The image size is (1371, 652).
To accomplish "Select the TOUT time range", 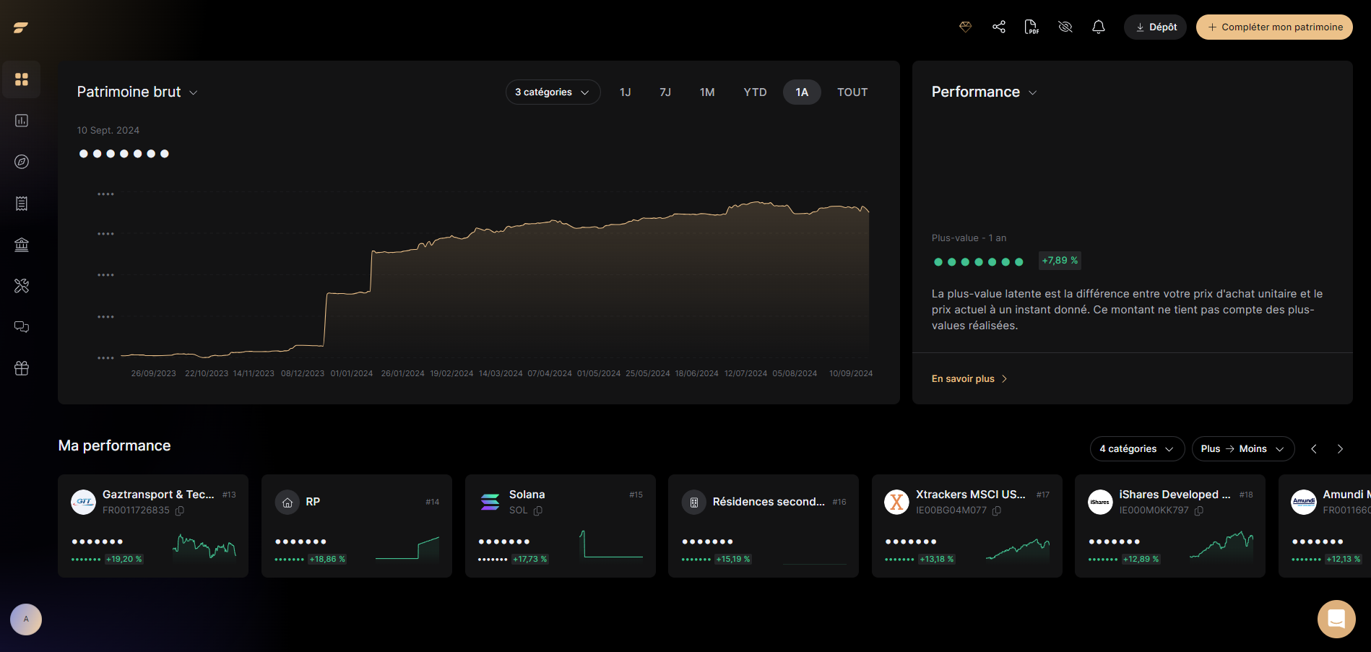I will [x=852, y=92].
